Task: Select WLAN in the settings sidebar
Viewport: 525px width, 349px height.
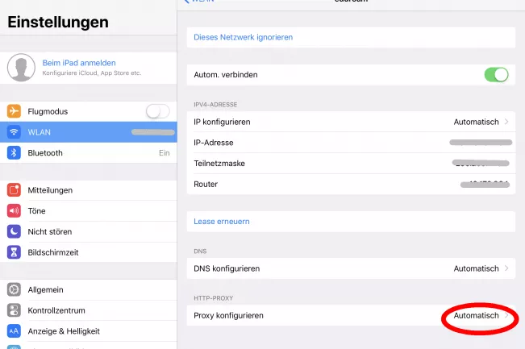Action: (89, 132)
